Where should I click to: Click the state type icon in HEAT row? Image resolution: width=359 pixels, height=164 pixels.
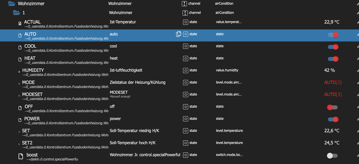tap(185, 58)
